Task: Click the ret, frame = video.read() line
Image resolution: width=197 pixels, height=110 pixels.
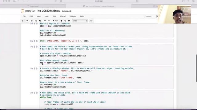Action: 59,104
